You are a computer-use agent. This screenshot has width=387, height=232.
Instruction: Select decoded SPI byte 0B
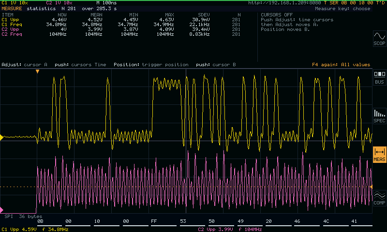pyautogui.click(x=40, y=221)
